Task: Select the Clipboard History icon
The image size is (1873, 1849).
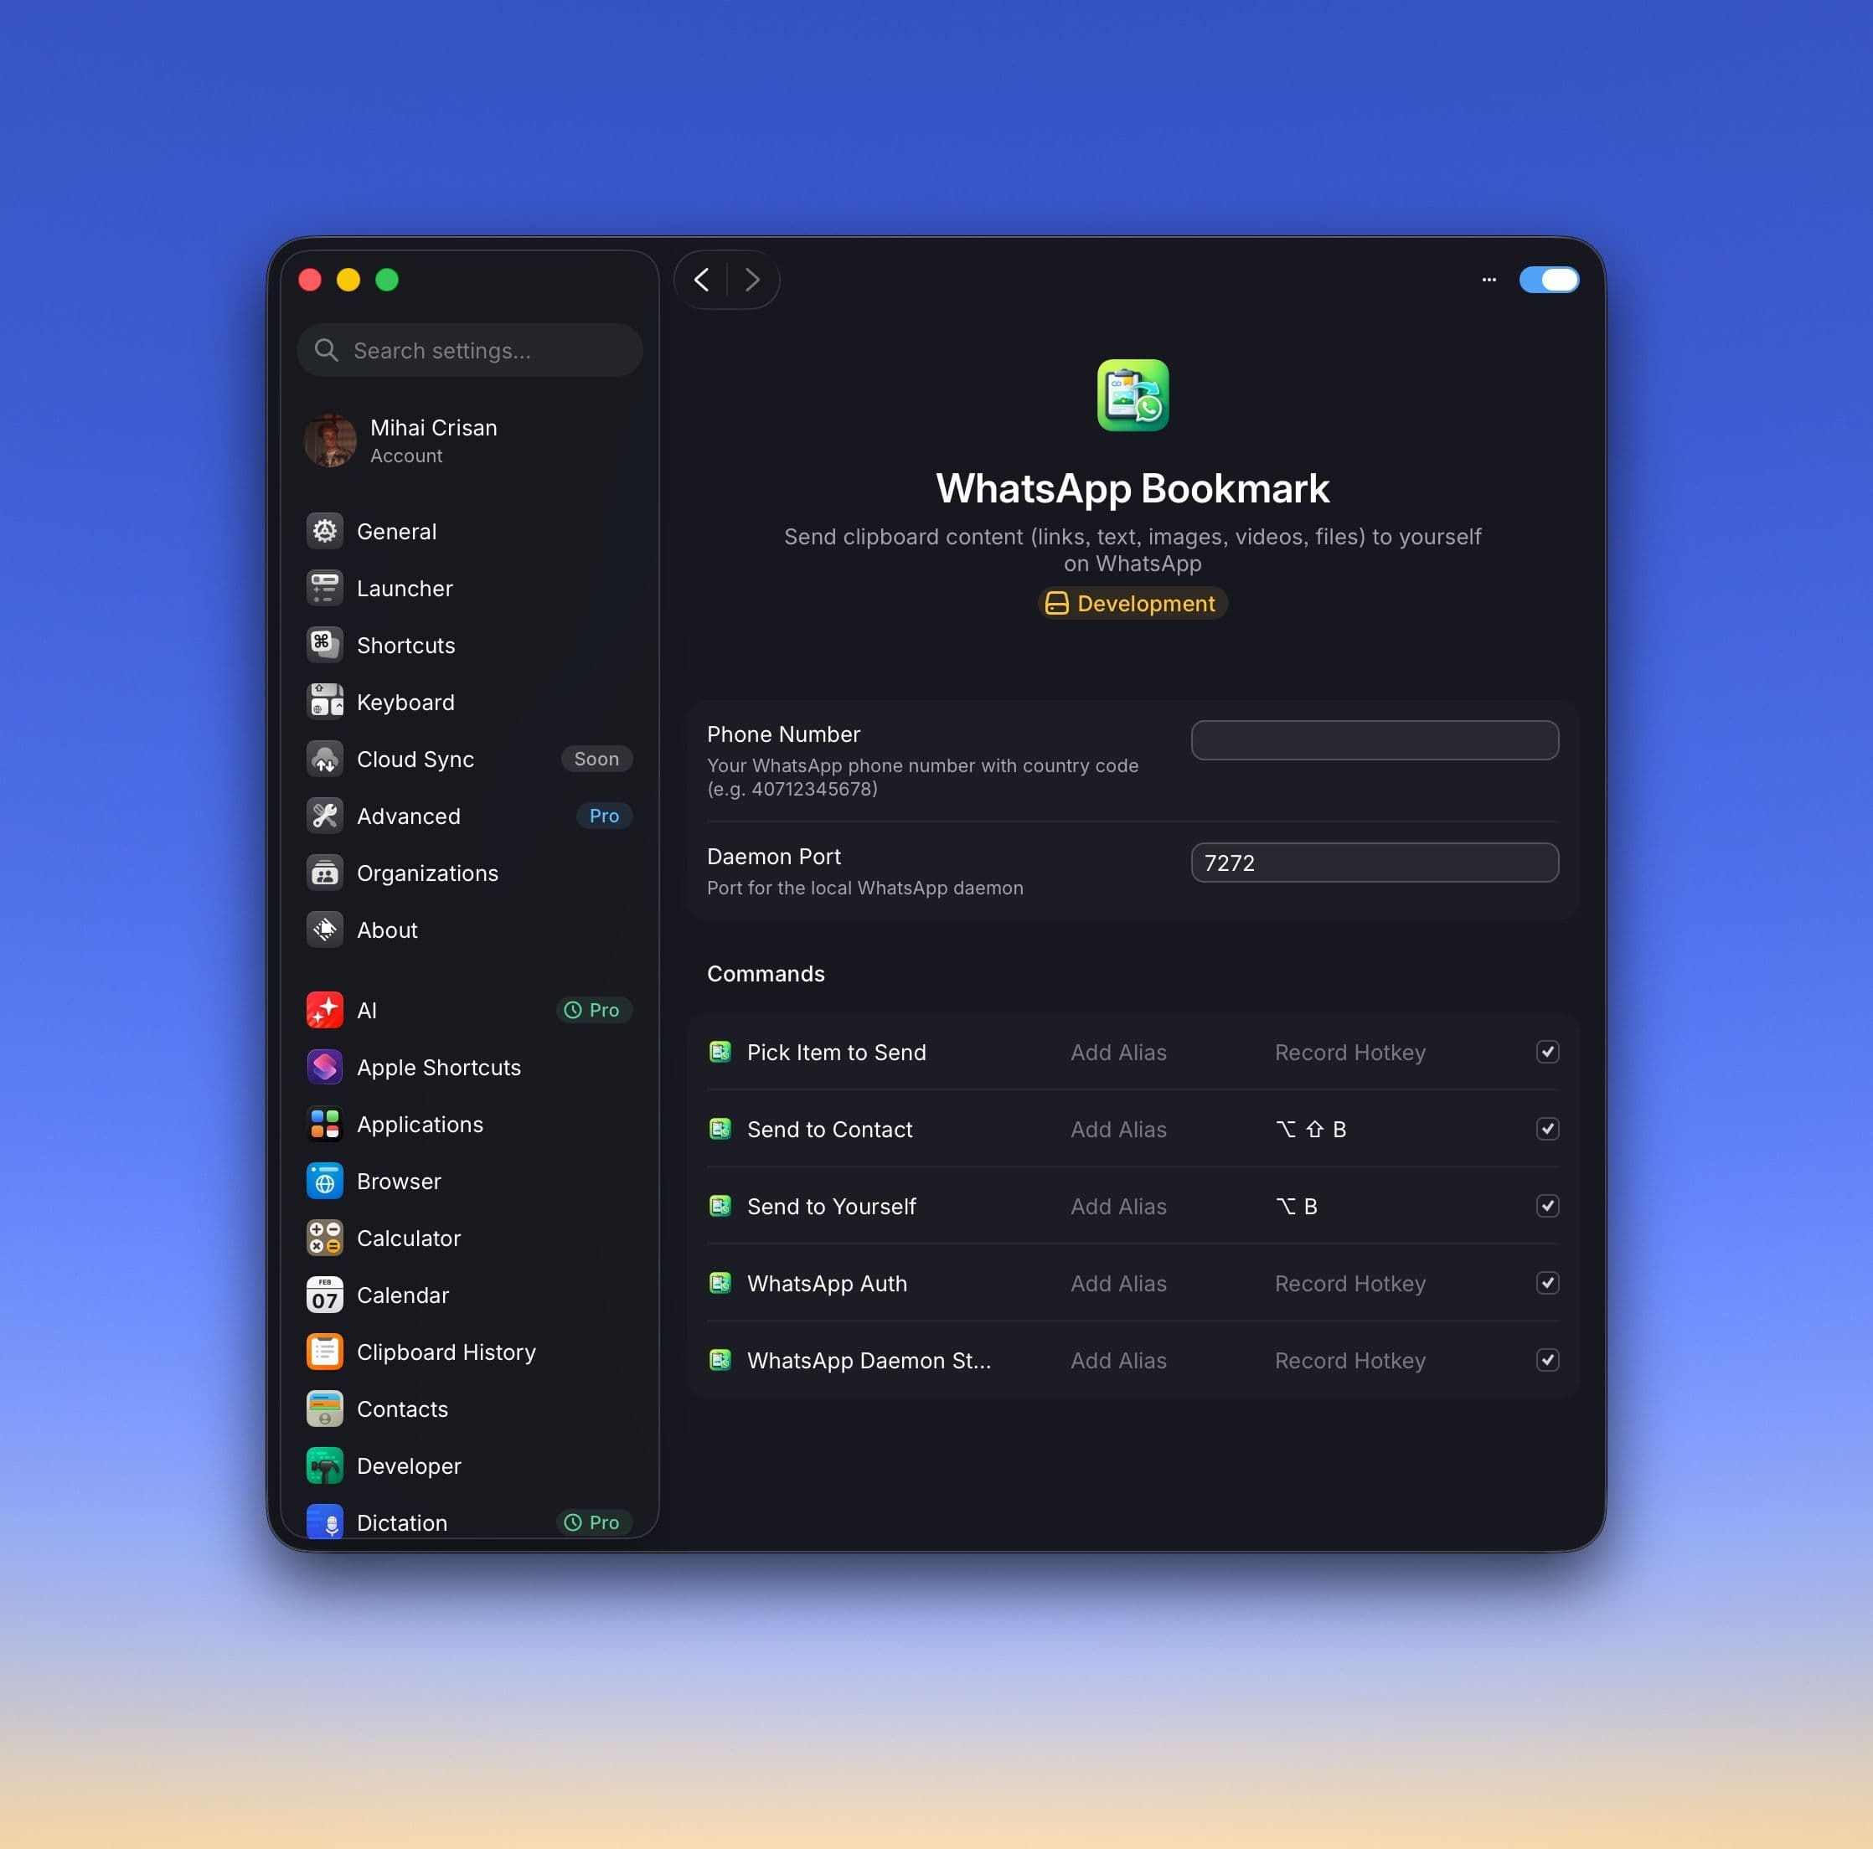Action: [x=325, y=1352]
